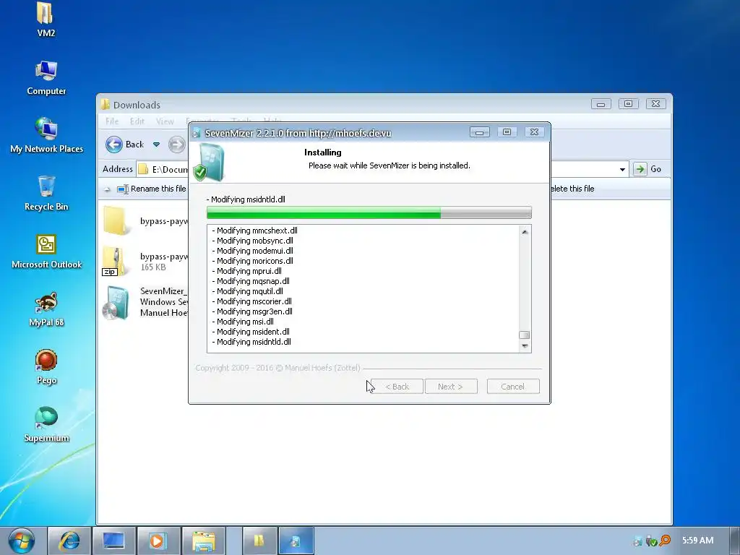
Task: Click the green shield tray icon
Action: click(652, 541)
